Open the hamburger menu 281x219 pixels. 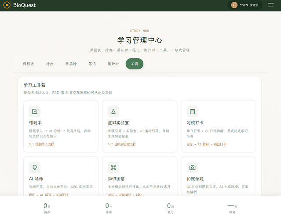coord(271,5)
